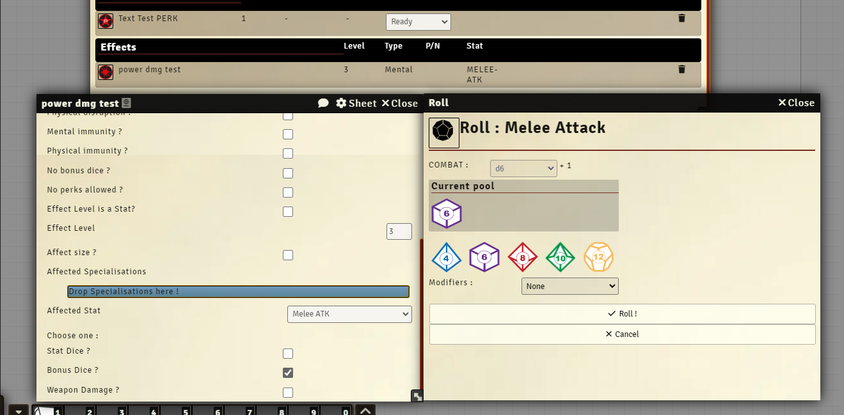Viewport: 844px width, 415px height.
Task: Click the Effect Level input field
Action: coord(399,231)
